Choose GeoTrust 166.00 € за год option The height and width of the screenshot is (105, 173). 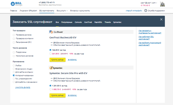click(50, 50)
